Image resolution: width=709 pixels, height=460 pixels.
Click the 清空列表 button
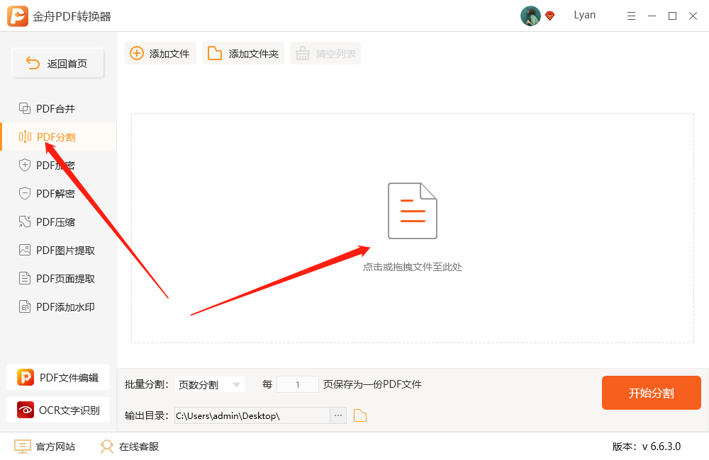coord(325,53)
